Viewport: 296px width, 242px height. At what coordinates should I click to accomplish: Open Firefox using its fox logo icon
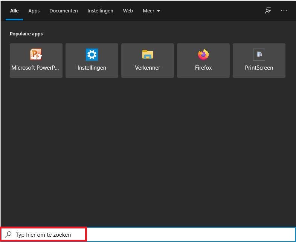(x=203, y=55)
